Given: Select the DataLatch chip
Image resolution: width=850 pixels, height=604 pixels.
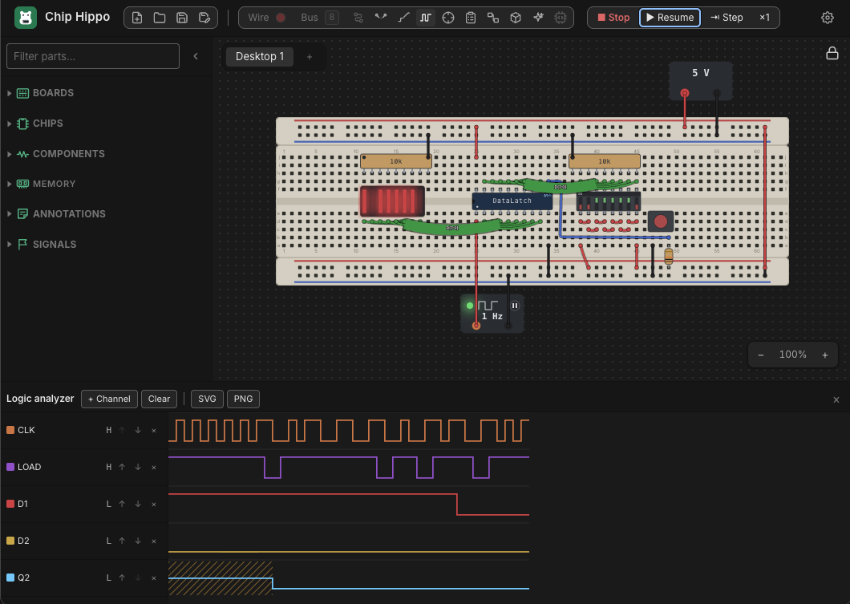Looking at the screenshot, I should tap(512, 201).
